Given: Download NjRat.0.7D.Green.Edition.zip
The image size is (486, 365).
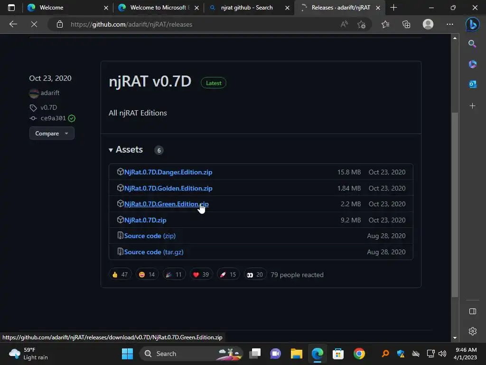Looking at the screenshot, I should tap(166, 204).
